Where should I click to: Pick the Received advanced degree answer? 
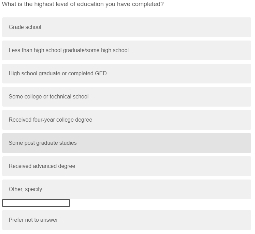coord(126,166)
